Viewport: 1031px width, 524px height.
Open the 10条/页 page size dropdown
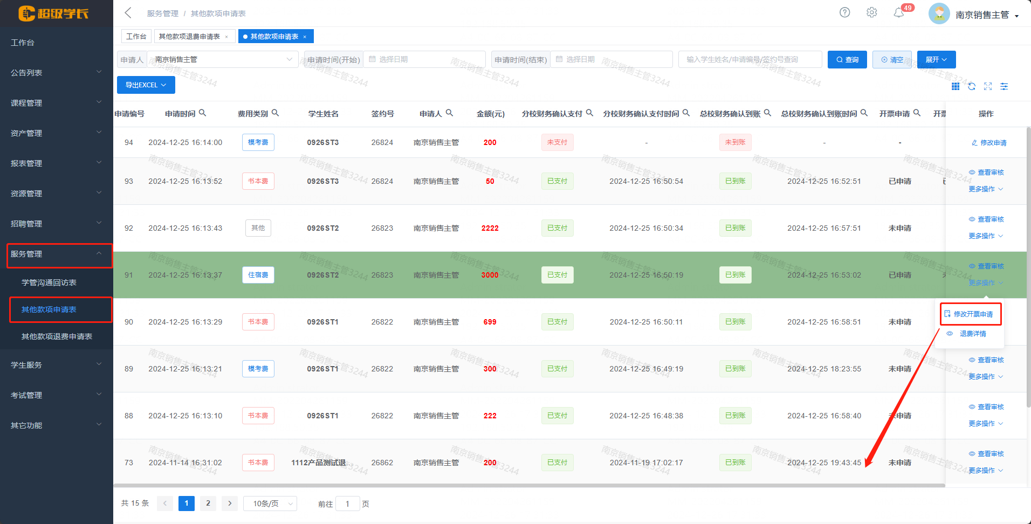coord(270,504)
